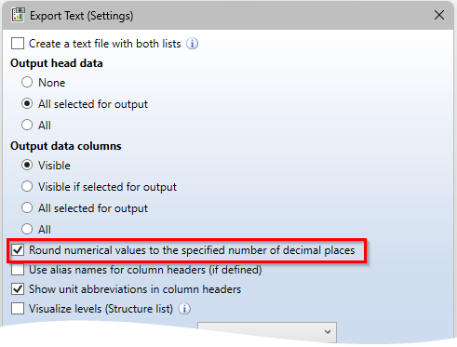Enable Use alias names for column headers
This screenshot has height=347, width=457.
tap(18, 270)
